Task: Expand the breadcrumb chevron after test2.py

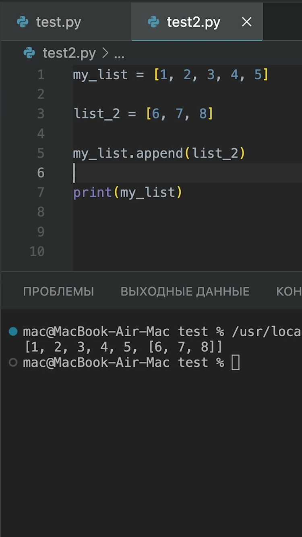Action: [x=105, y=53]
